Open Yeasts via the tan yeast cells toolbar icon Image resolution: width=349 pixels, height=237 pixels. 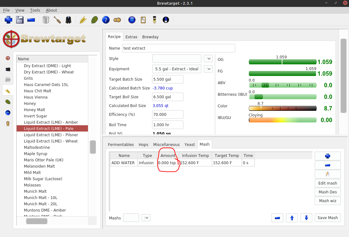pos(117,20)
